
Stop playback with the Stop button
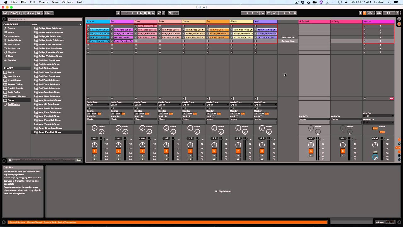[x=145, y=13]
